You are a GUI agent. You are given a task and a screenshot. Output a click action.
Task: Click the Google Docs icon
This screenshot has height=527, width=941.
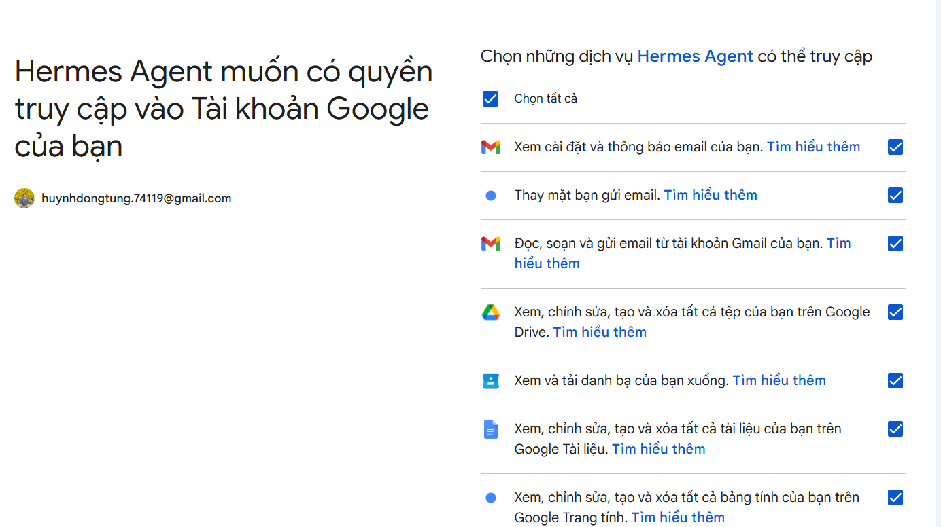coord(491,429)
